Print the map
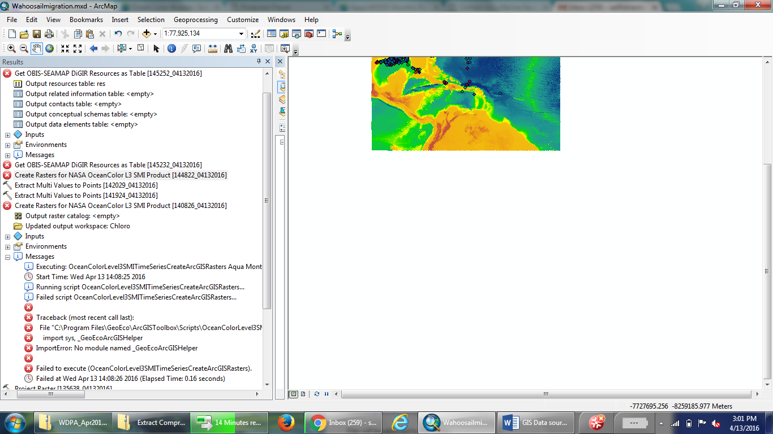Image resolution: width=773 pixels, height=434 pixels. (x=49, y=34)
